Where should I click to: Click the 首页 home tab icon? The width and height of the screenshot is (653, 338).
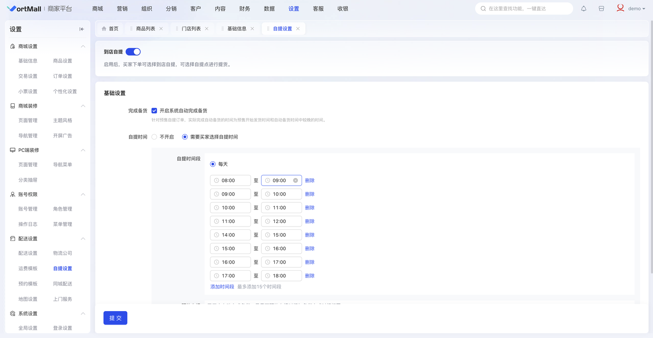(104, 29)
